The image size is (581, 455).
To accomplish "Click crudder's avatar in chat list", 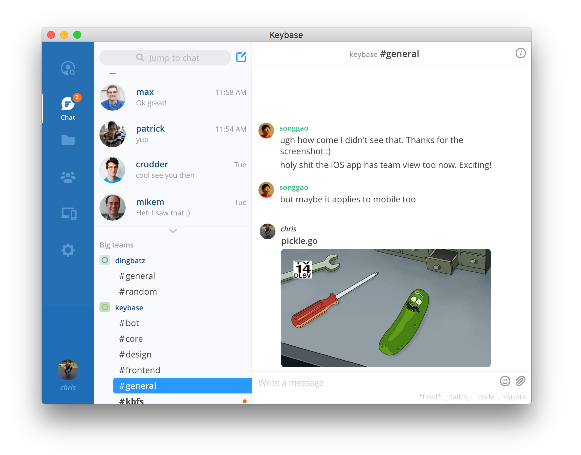I will pos(112,170).
